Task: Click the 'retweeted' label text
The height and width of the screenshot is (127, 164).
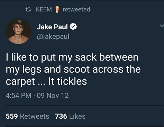Action: [x=76, y=9]
